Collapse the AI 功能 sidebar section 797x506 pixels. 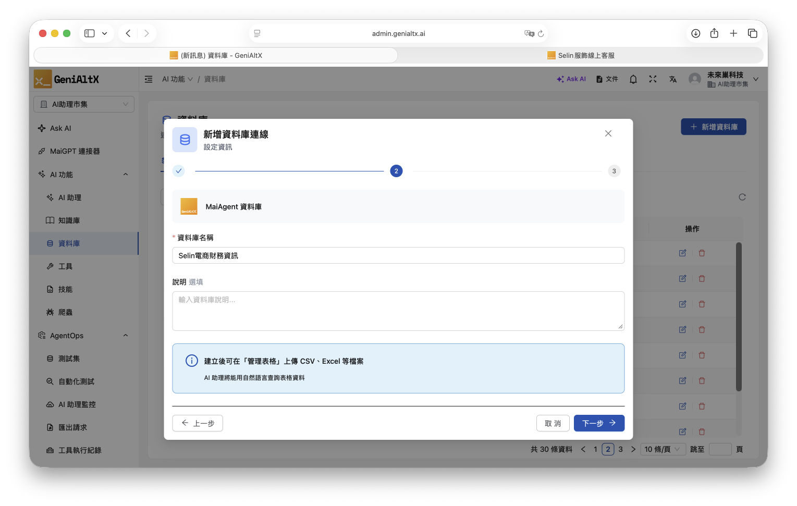125,175
